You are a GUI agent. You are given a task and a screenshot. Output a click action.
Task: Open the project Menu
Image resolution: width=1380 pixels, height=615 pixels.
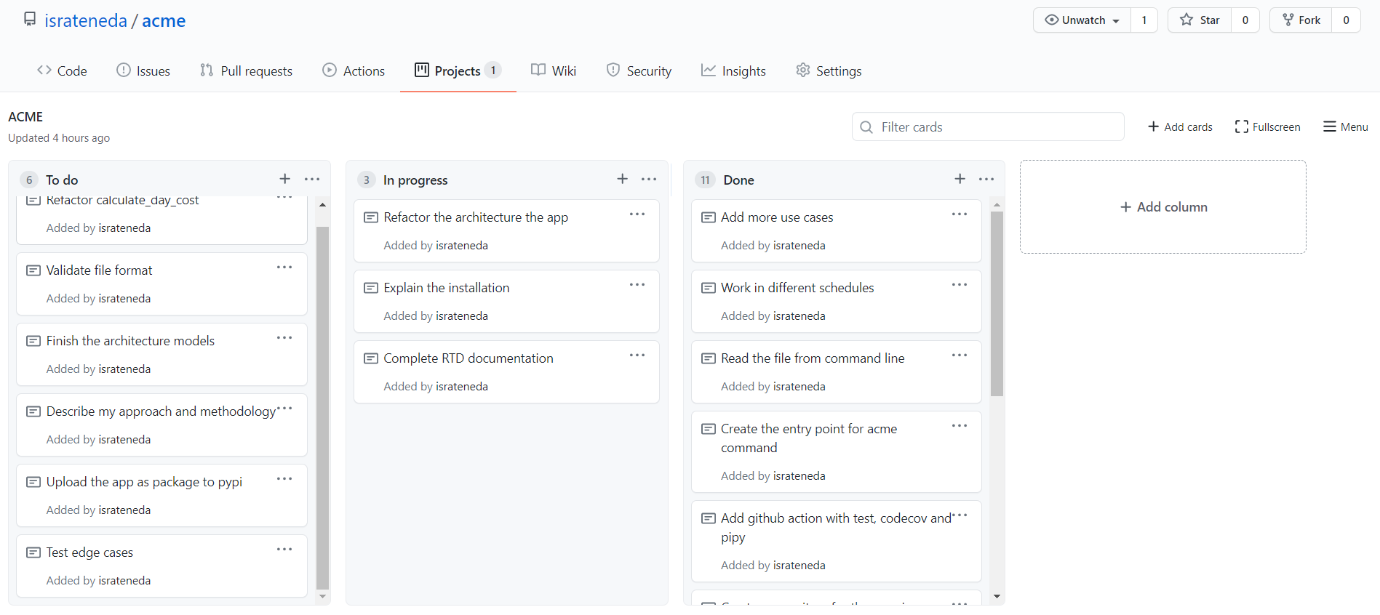point(1345,126)
